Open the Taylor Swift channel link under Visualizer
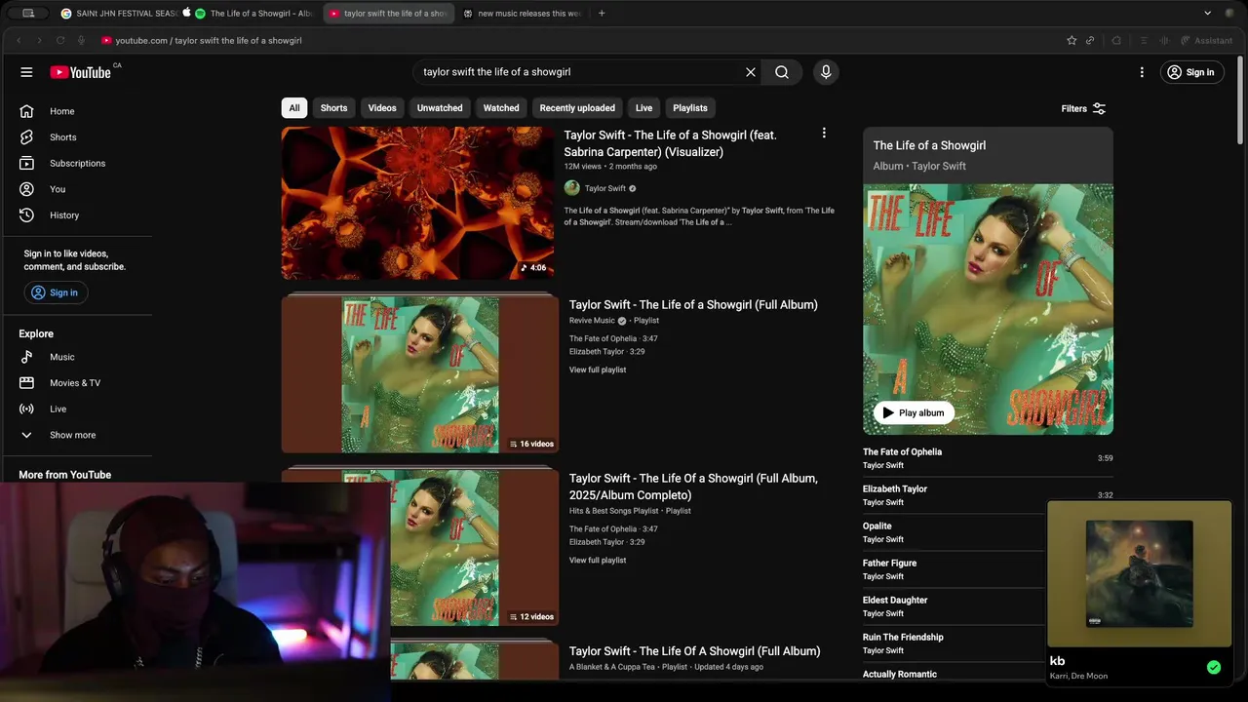This screenshot has width=1248, height=702. [605, 188]
